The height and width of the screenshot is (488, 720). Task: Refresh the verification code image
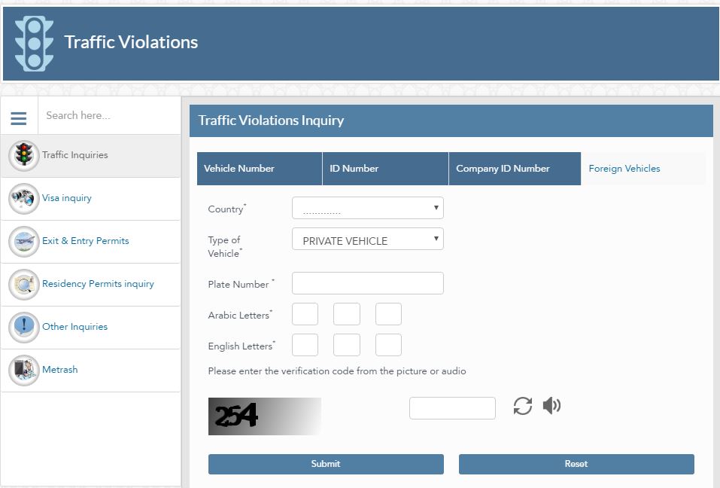(522, 407)
